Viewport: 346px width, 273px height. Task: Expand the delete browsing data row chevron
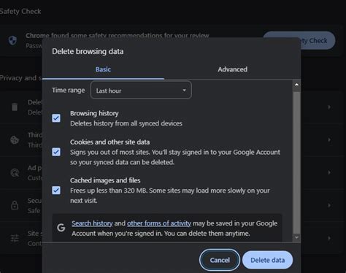click(329, 107)
